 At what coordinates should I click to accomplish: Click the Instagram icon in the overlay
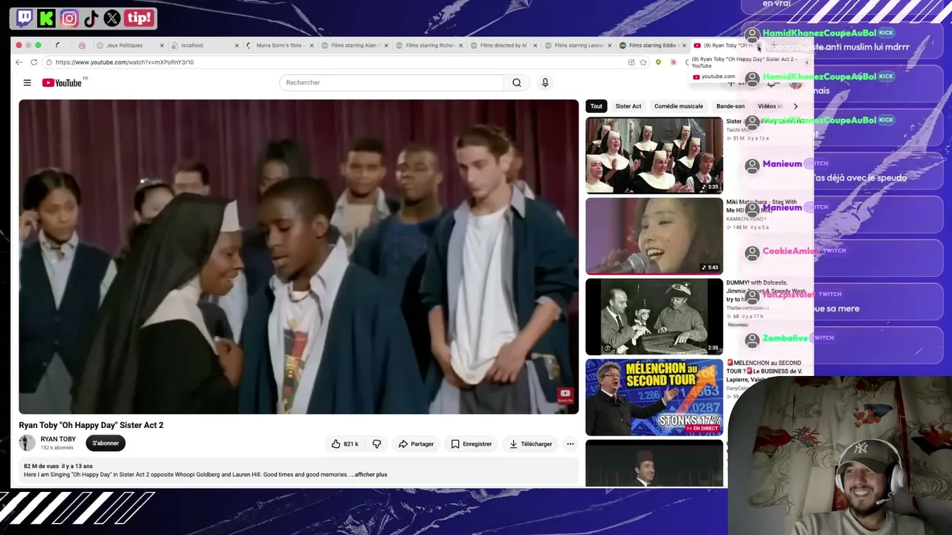69,18
